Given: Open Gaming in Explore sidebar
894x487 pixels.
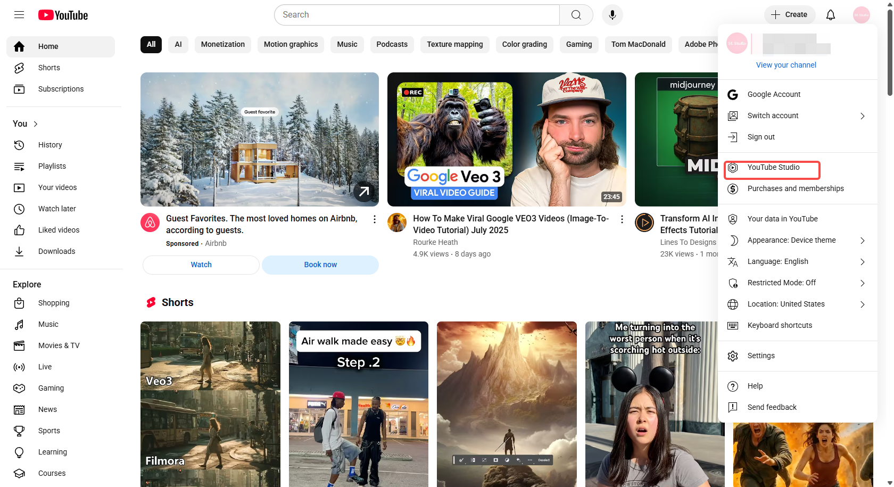Looking at the screenshot, I should point(61,388).
